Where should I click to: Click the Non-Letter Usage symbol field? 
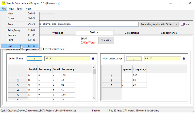(134, 59)
